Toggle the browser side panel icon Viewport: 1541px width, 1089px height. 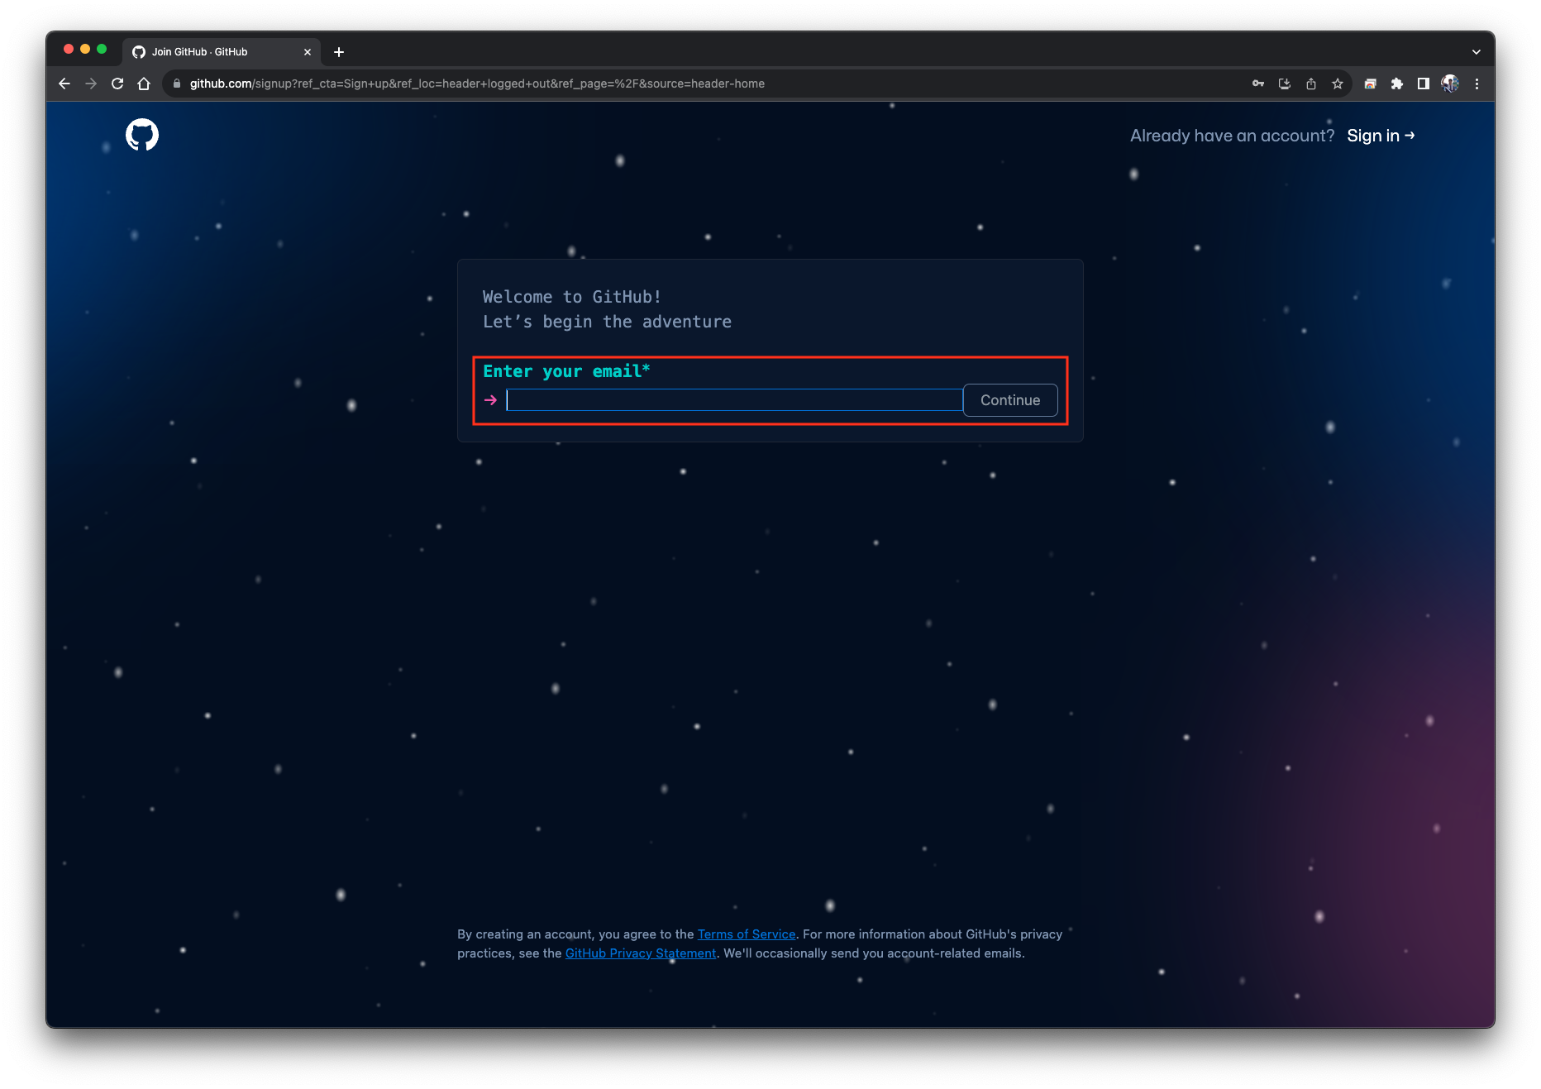pos(1424,84)
